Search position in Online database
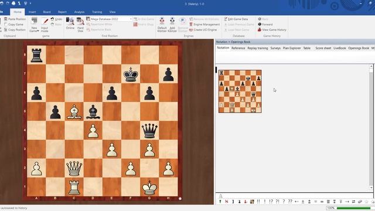 coord(70,23)
